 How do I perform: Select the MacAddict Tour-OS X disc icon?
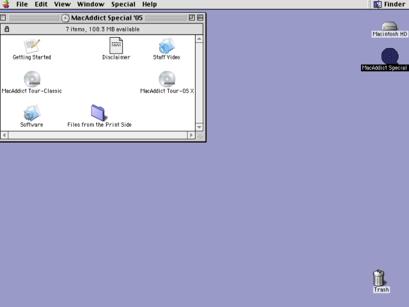167,79
